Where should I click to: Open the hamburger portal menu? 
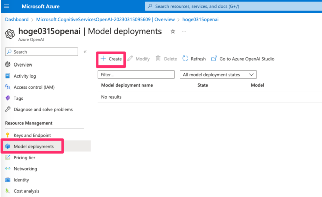click(x=7, y=6)
